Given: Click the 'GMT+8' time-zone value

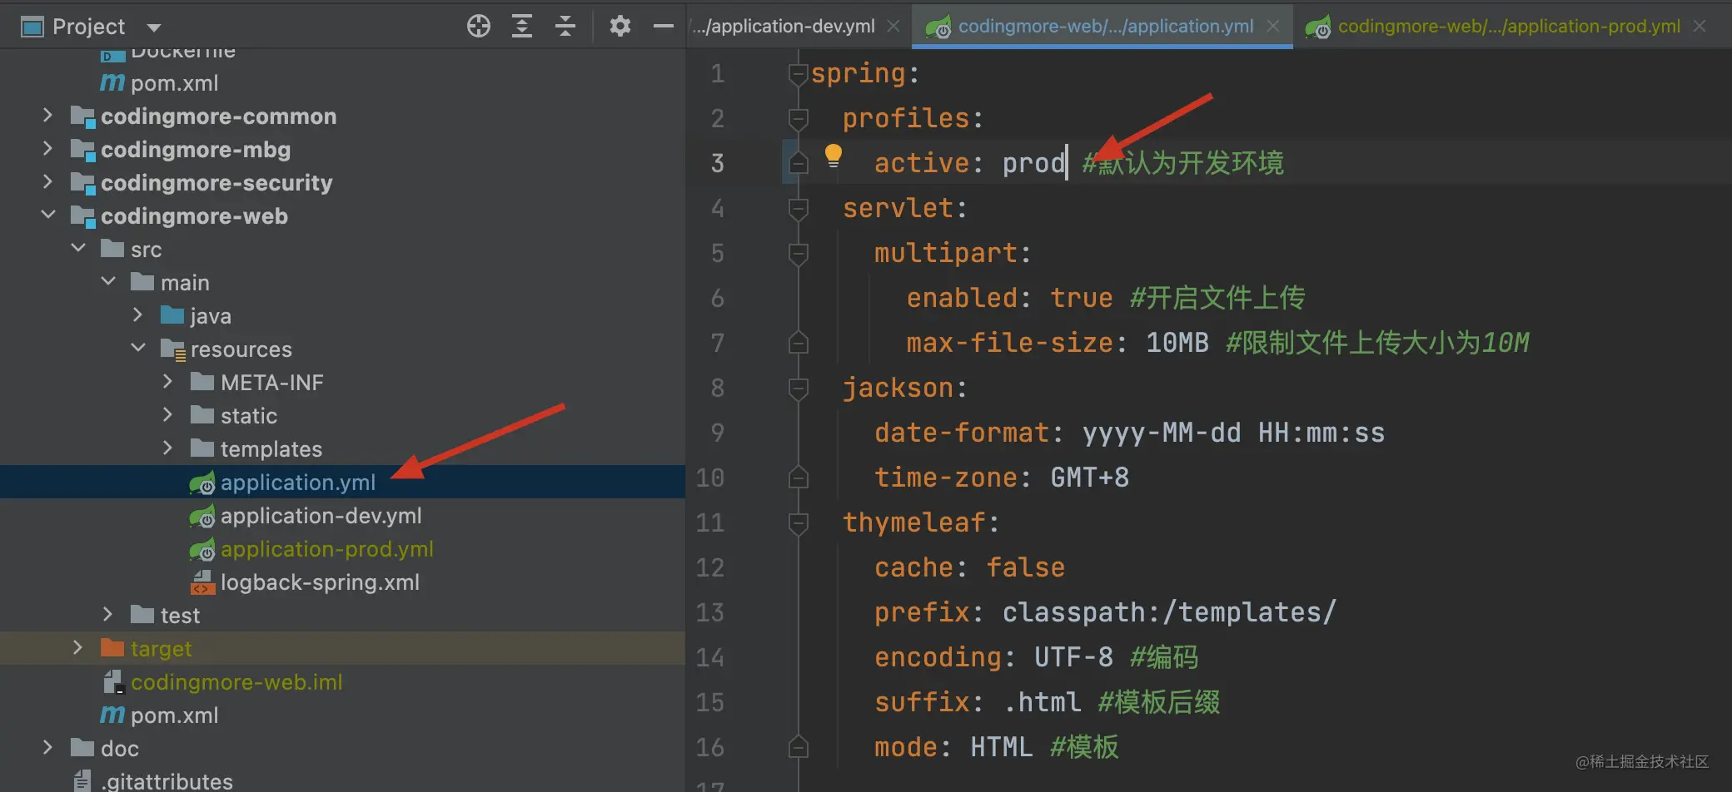Looking at the screenshot, I should pyautogui.click(x=1089, y=478).
